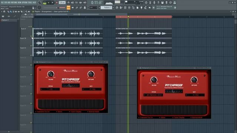Select the playlist zoom tool icon

[26, 11]
